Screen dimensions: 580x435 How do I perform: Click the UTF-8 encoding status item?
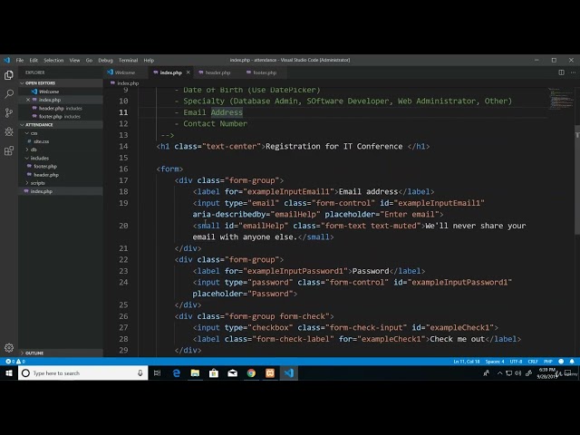(x=516, y=362)
